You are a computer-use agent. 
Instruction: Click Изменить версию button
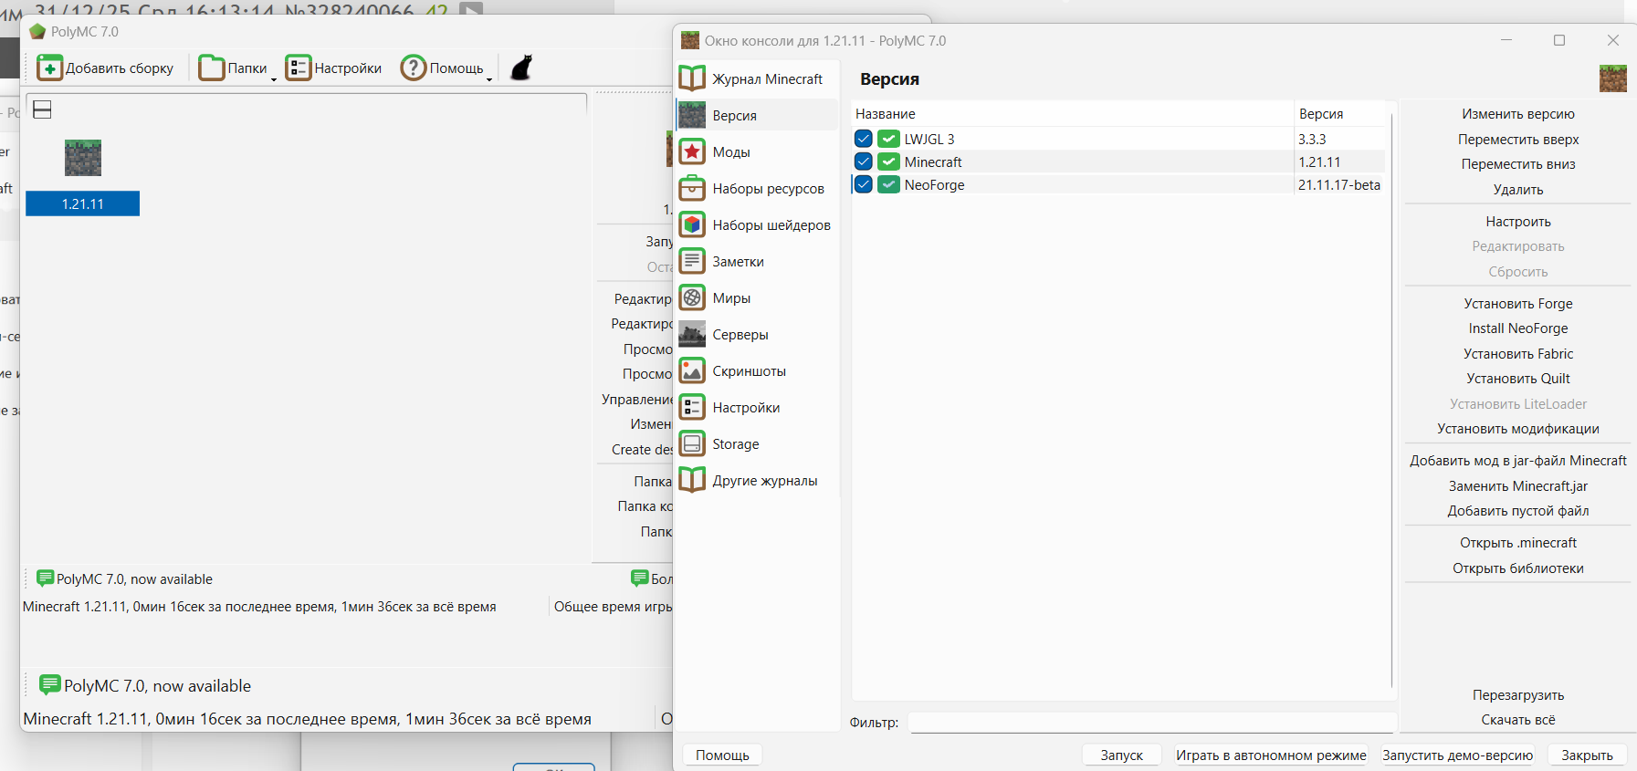pyautogui.click(x=1517, y=114)
